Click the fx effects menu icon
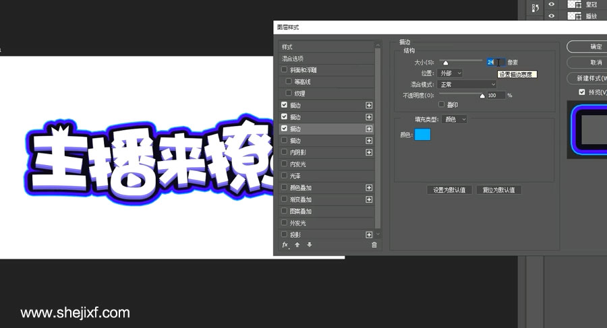 point(285,245)
